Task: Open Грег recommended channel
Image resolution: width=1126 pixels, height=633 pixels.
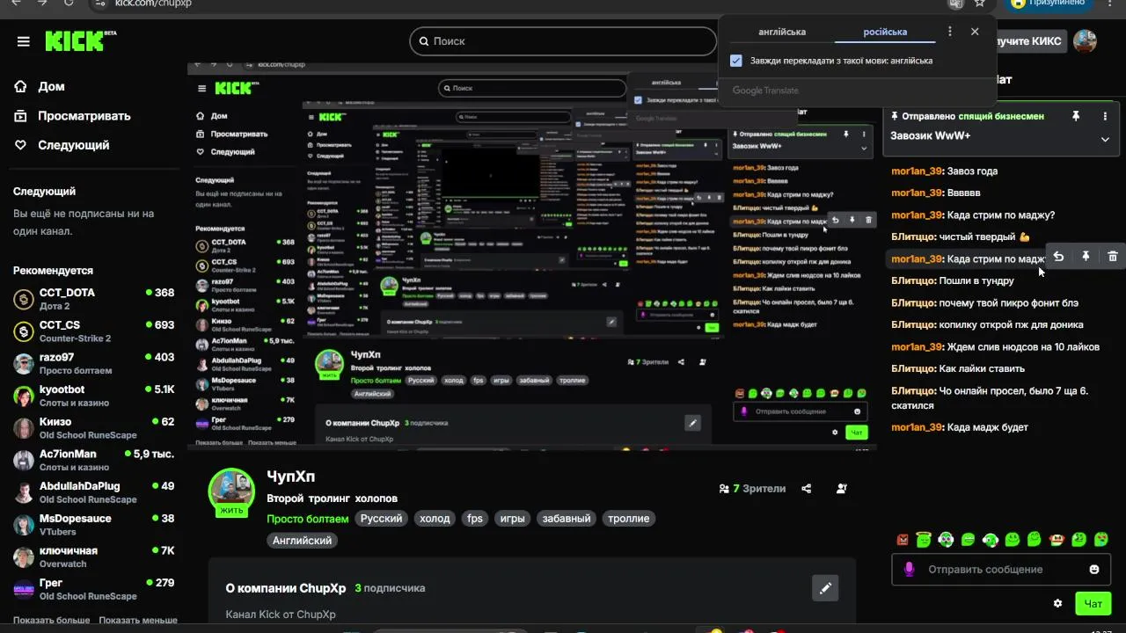Action: point(94,589)
